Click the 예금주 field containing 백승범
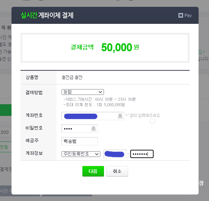This screenshot has width=209, height=201. pyautogui.click(x=79, y=141)
